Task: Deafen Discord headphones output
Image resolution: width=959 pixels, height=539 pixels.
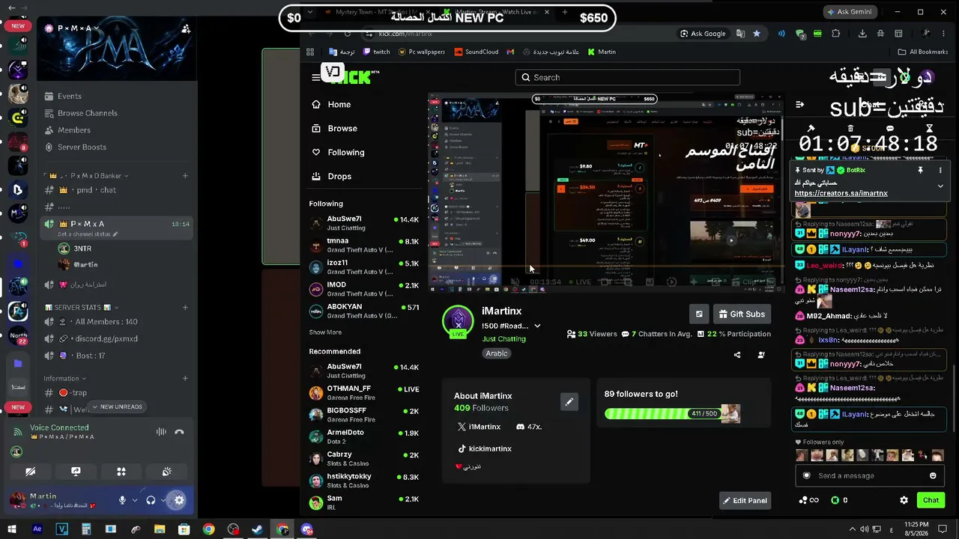Action: click(x=151, y=500)
